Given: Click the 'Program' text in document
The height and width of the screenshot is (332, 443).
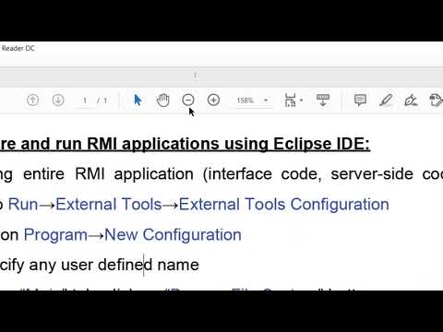Looking at the screenshot, I should [x=55, y=235].
